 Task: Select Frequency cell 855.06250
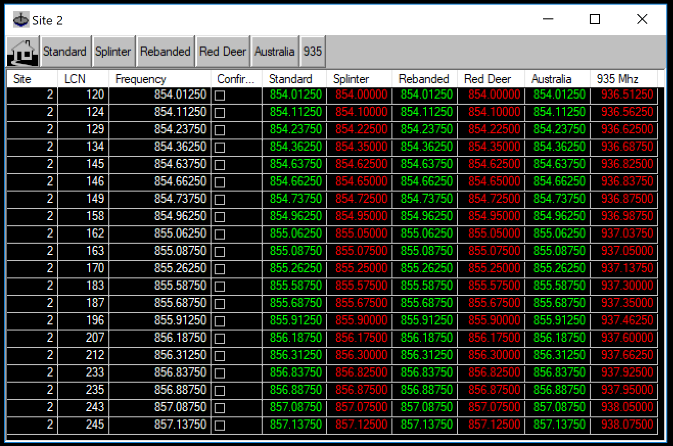160,233
